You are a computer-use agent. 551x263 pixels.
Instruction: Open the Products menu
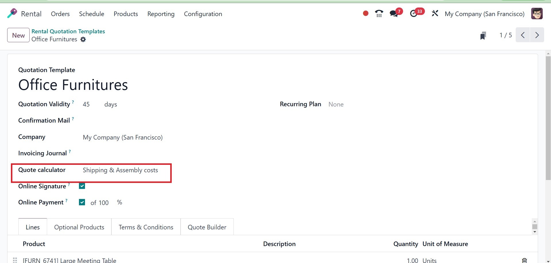pos(126,14)
